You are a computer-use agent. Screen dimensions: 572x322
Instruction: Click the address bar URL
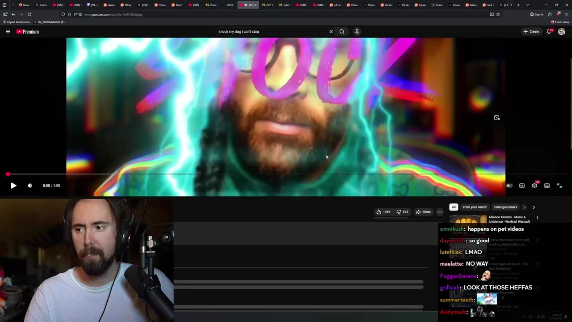[x=113, y=15]
